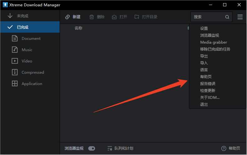Select the Music category icon
Screen dimensions: 247x155
point(15,50)
